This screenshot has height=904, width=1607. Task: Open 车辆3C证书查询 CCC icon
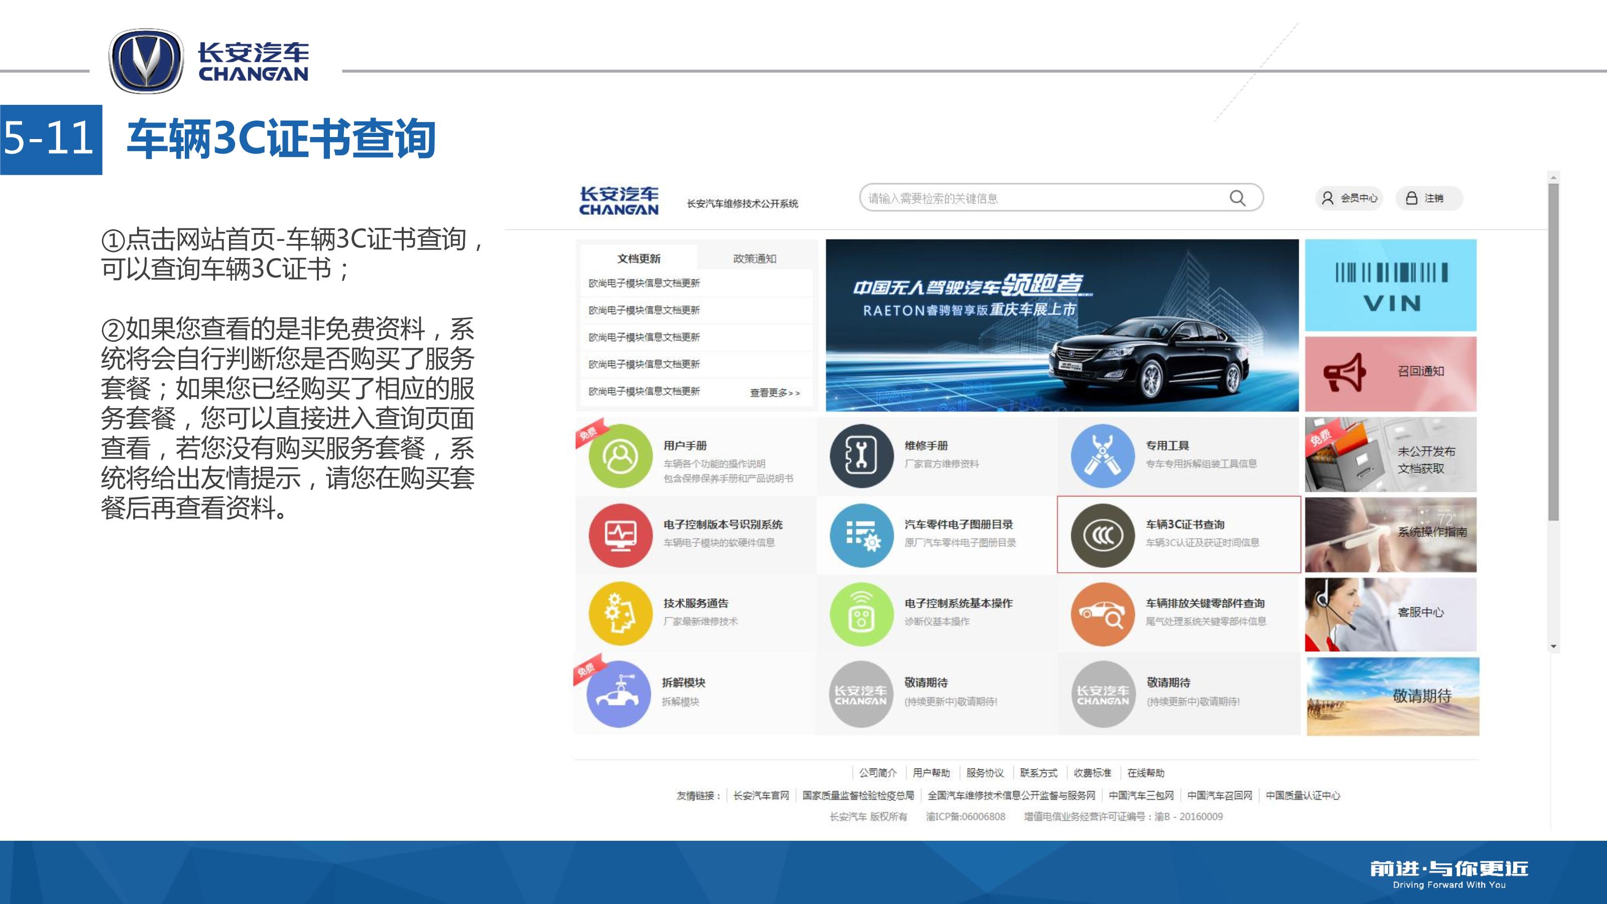[x=1102, y=535]
